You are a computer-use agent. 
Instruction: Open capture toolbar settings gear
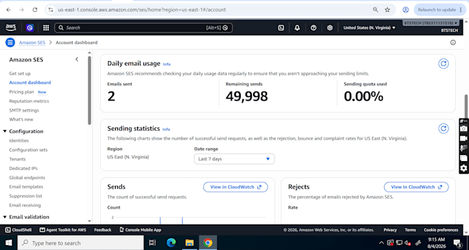463,168
